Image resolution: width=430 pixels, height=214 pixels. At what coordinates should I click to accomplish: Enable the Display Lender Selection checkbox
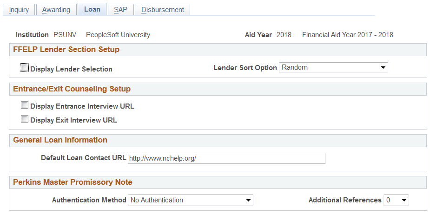coord(25,68)
